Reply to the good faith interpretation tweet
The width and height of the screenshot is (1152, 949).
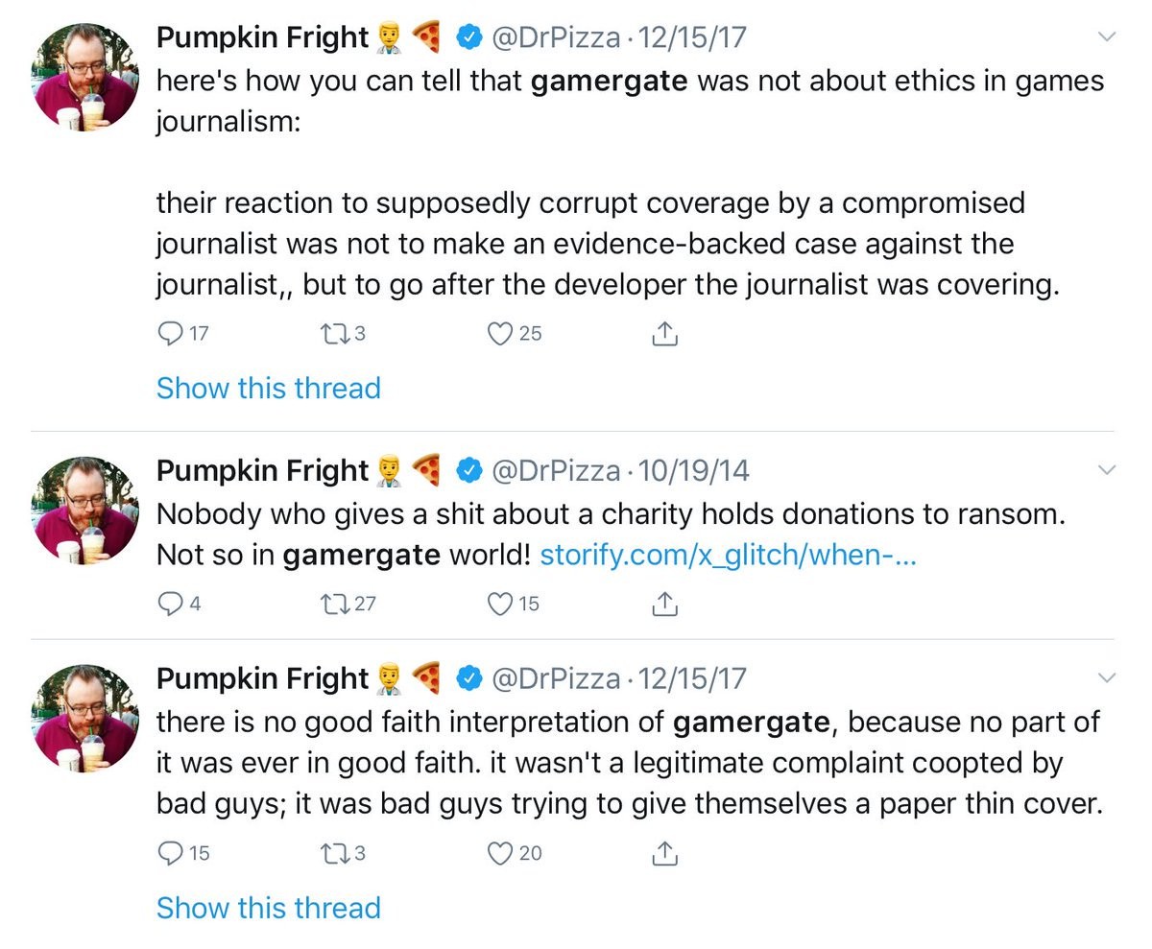click(169, 852)
